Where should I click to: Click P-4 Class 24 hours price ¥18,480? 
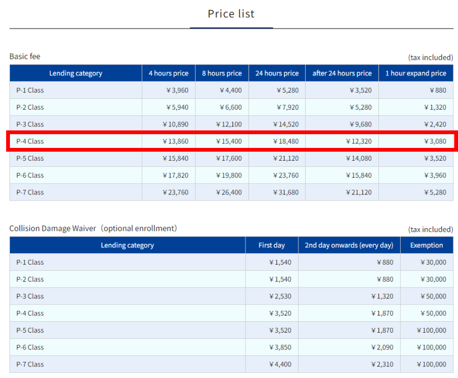pos(286,141)
